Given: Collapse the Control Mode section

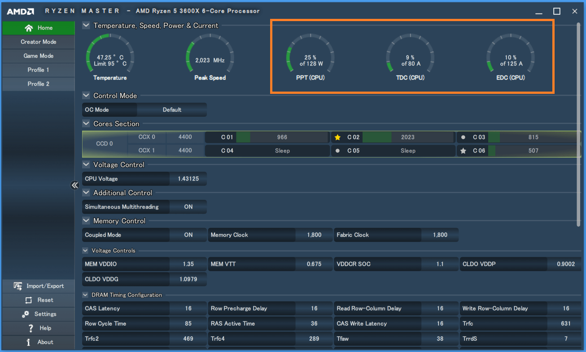Looking at the screenshot, I should point(86,96).
